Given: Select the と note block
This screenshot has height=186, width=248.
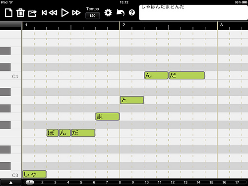Looking at the screenshot, I should (132, 100).
